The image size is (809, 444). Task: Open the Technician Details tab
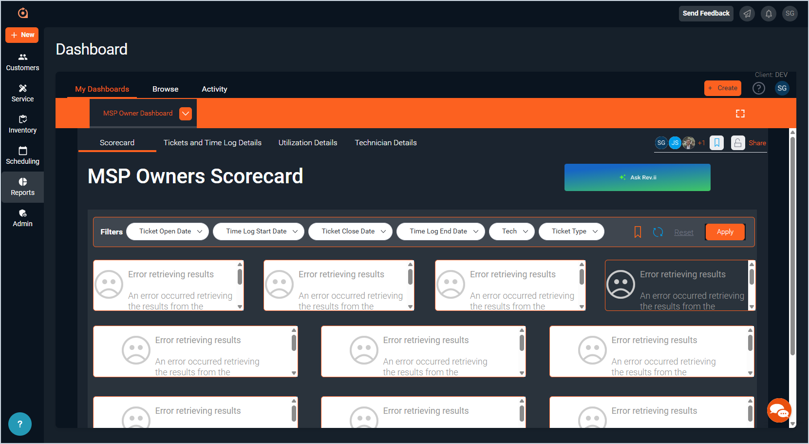click(386, 143)
